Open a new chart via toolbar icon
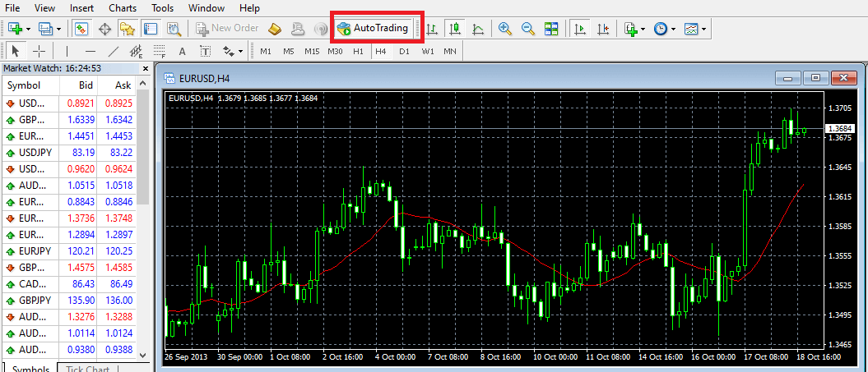Image resolution: width=868 pixels, height=372 pixels. point(15,28)
